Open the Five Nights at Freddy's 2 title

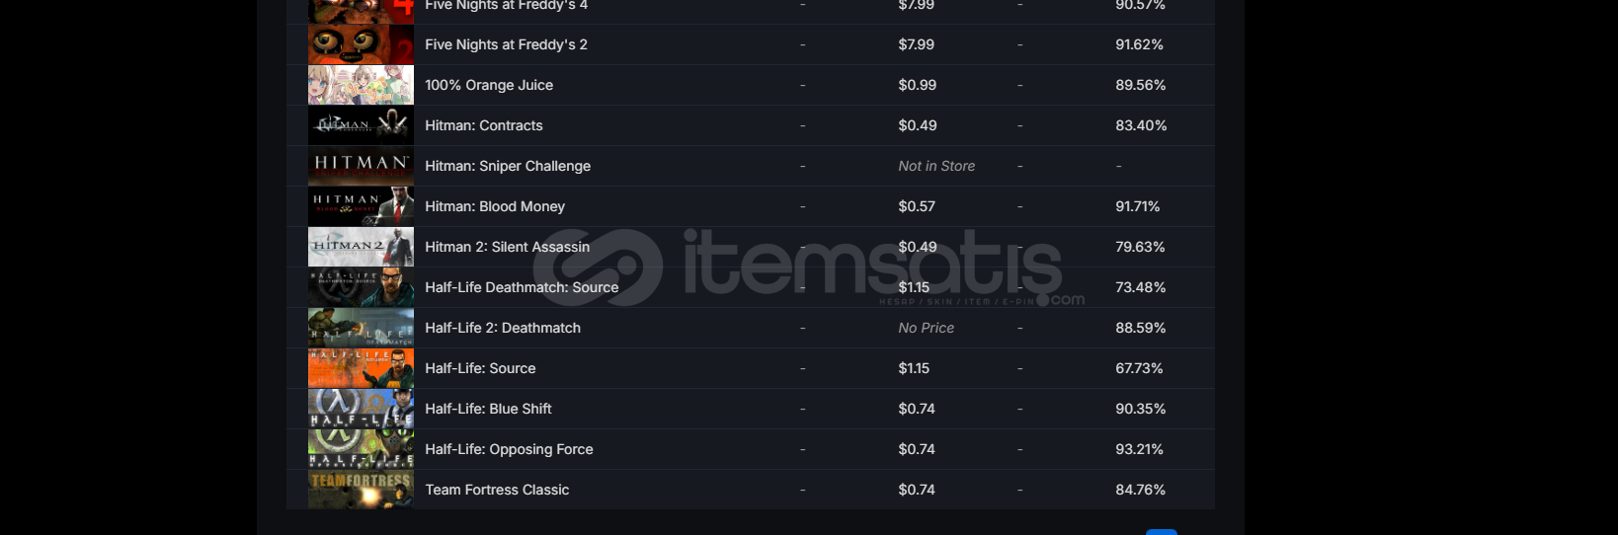[x=506, y=44]
